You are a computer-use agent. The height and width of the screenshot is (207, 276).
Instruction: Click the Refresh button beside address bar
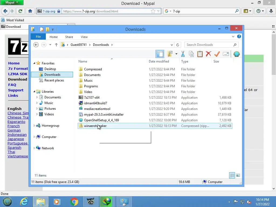coord(178,45)
